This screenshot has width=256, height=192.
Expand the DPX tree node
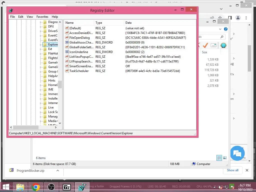coord(41,26)
